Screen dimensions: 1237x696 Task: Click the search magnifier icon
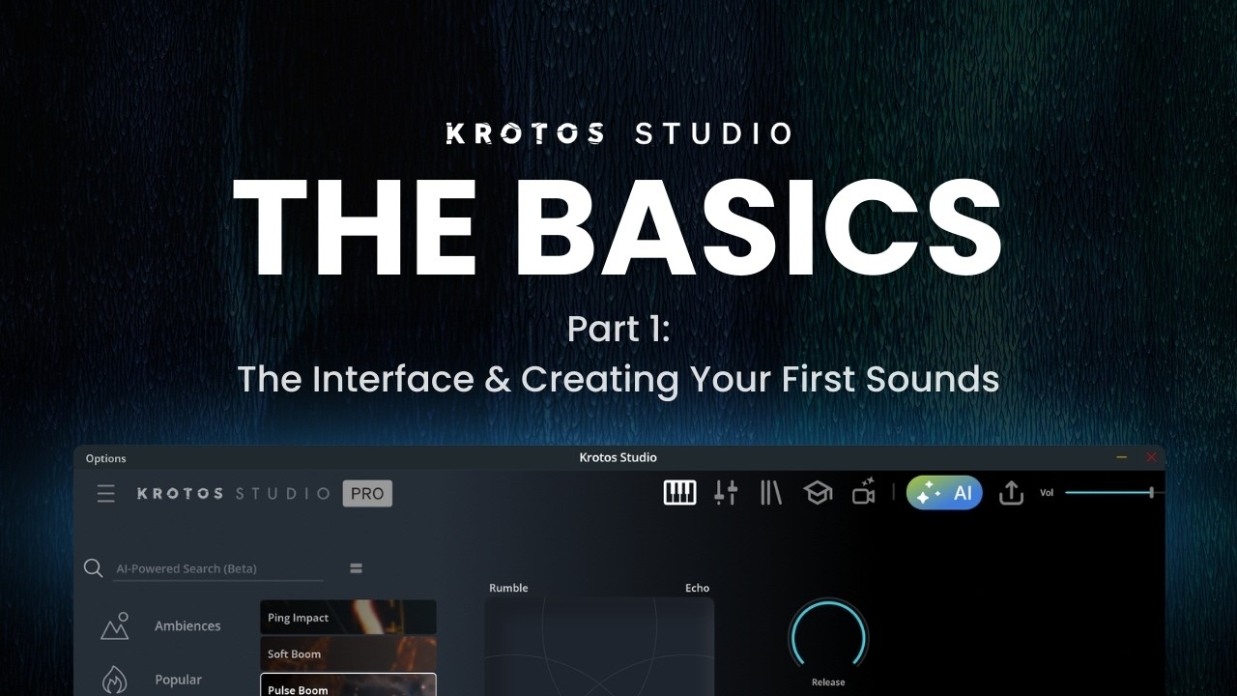point(94,568)
